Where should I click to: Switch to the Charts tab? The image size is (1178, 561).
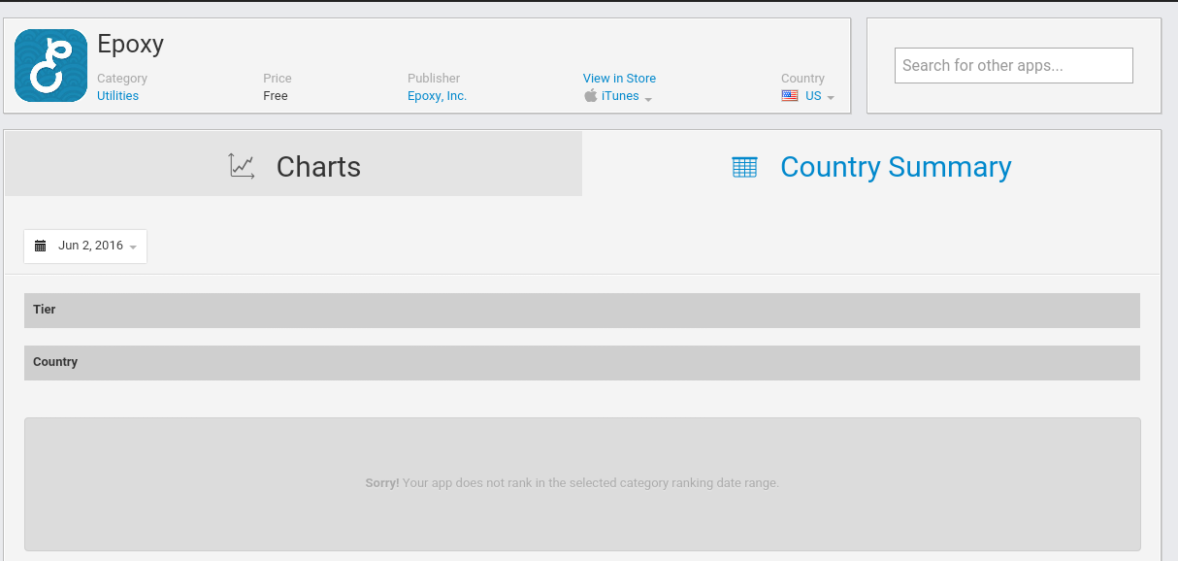[318, 166]
